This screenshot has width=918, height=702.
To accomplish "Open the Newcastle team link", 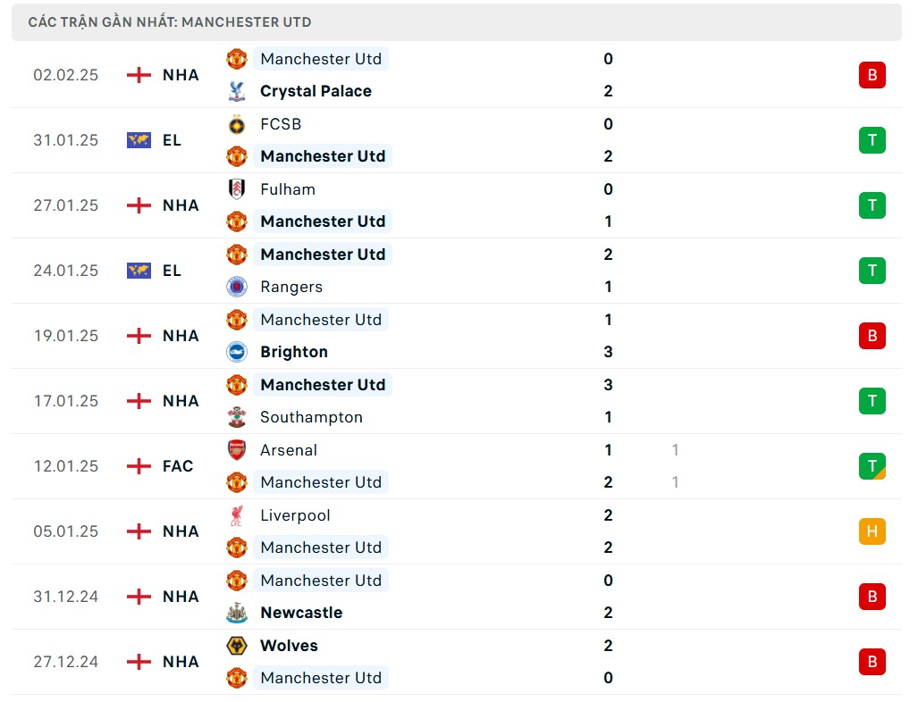I will [301, 613].
